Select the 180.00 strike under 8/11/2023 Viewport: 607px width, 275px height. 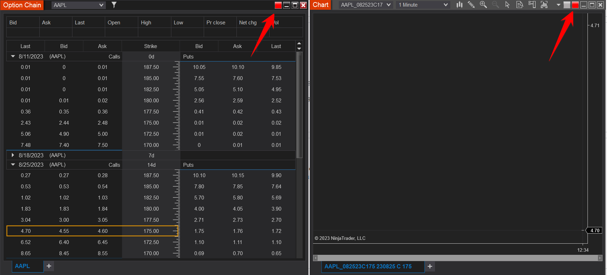click(151, 101)
